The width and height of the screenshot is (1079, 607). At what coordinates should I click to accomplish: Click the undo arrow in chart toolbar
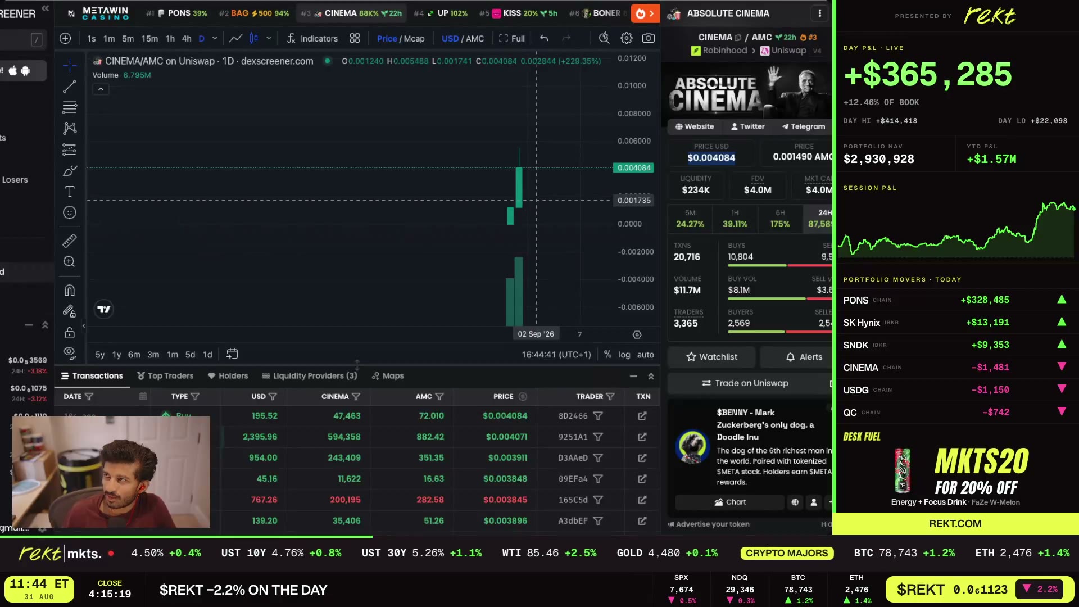(x=544, y=38)
